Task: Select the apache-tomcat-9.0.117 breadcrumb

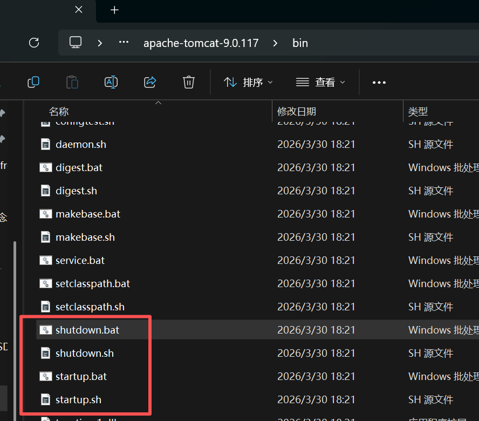Action: (x=201, y=43)
